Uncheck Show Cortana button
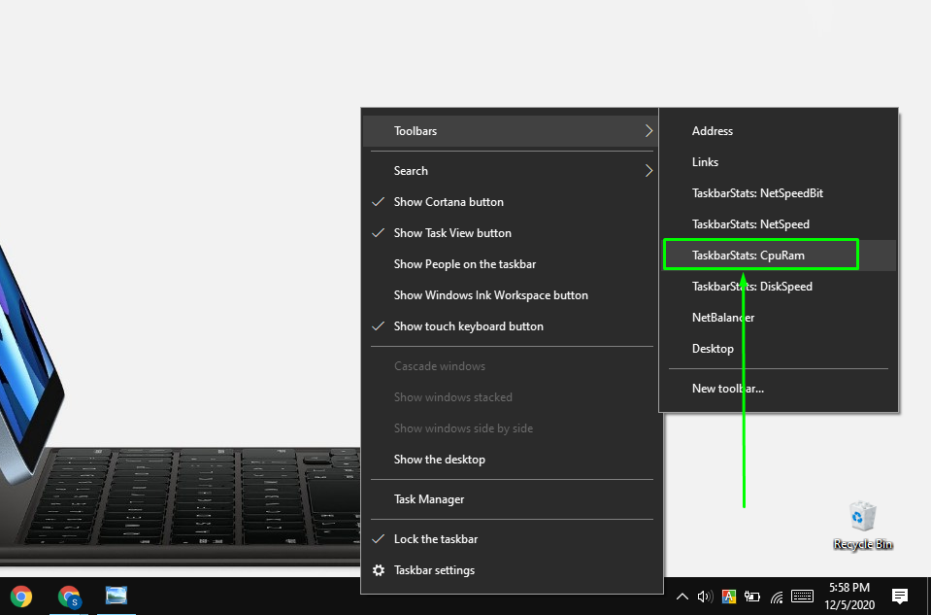Image resolution: width=931 pixels, height=615 pixels. pyautogui.click(x=449, y=202)
